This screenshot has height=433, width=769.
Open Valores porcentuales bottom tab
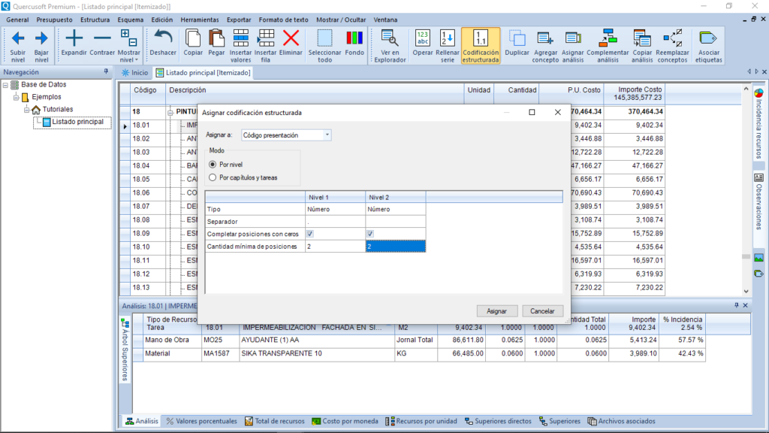pyautogui.click(x=201, y=421)
